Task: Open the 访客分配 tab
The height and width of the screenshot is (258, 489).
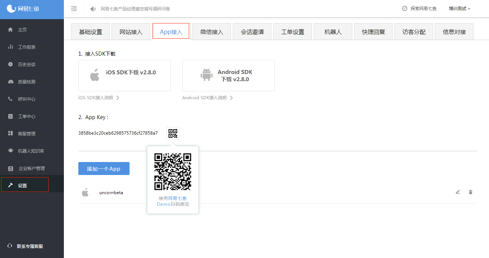Action: [x=414, y=31]
